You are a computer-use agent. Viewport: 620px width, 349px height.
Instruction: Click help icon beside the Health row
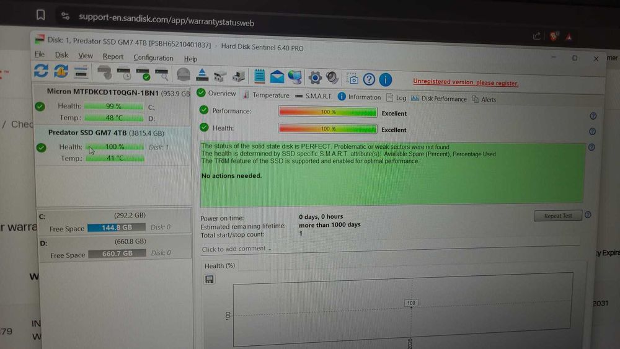click(592, 131)
